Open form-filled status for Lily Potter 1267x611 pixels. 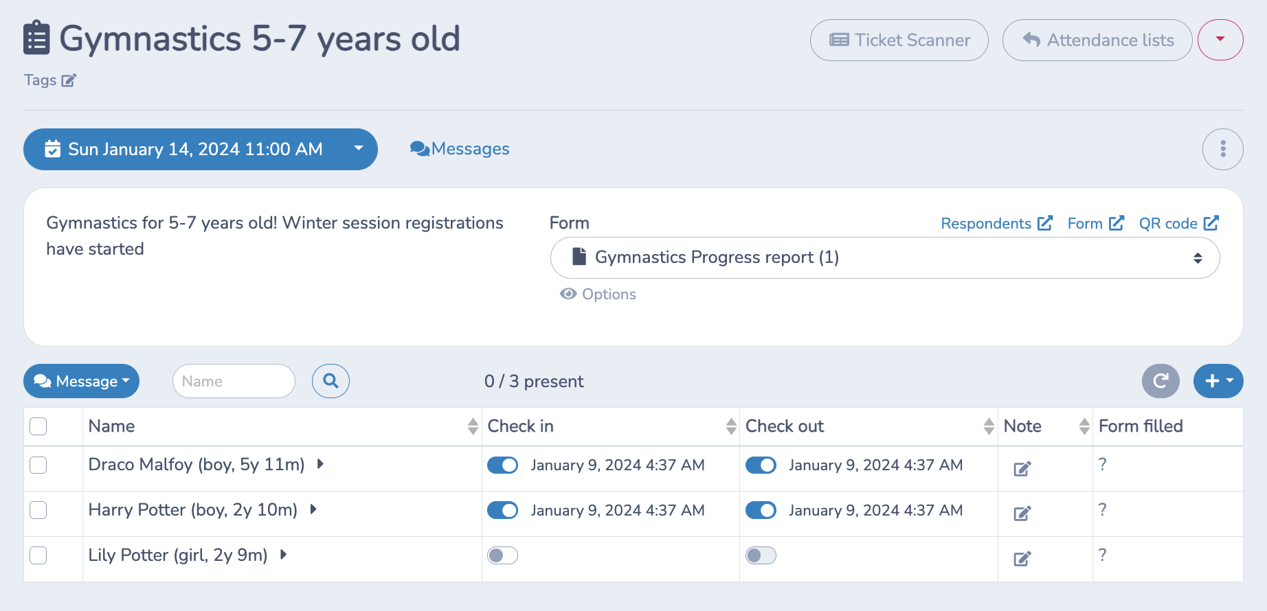coord(1102,555)
